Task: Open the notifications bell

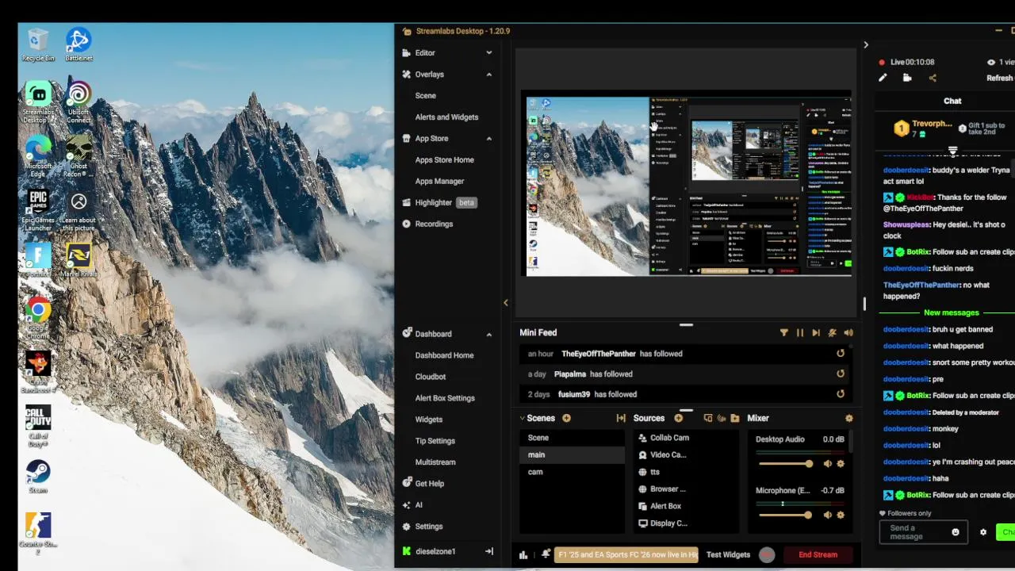Action: click(x=546, y=554)
